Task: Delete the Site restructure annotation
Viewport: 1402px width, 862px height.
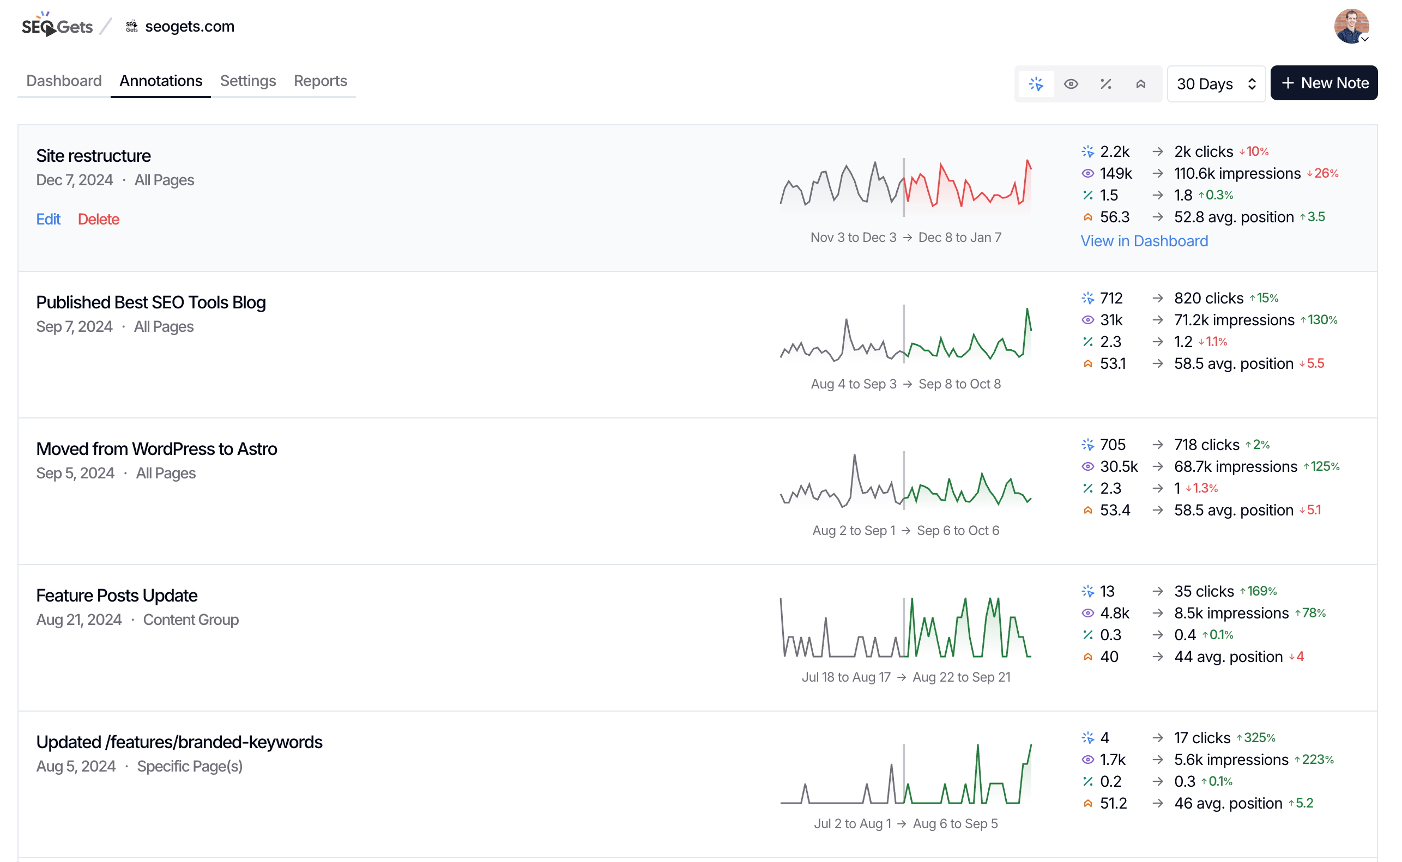Action: click(98, 219)
